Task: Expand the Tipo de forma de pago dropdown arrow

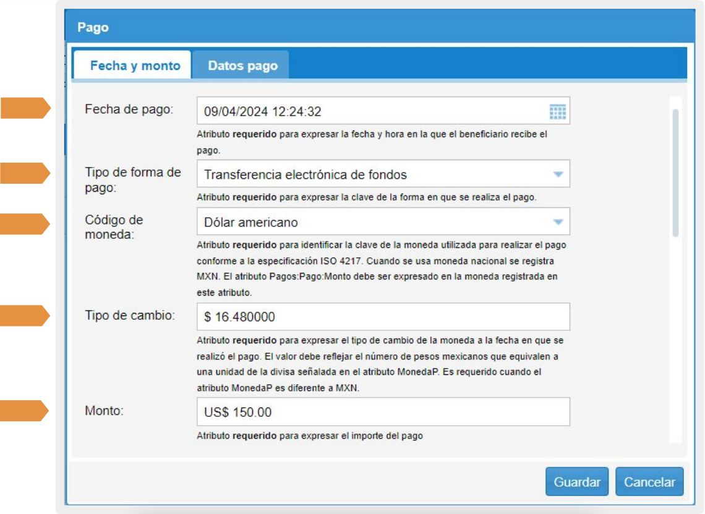Action: (558, 174)
